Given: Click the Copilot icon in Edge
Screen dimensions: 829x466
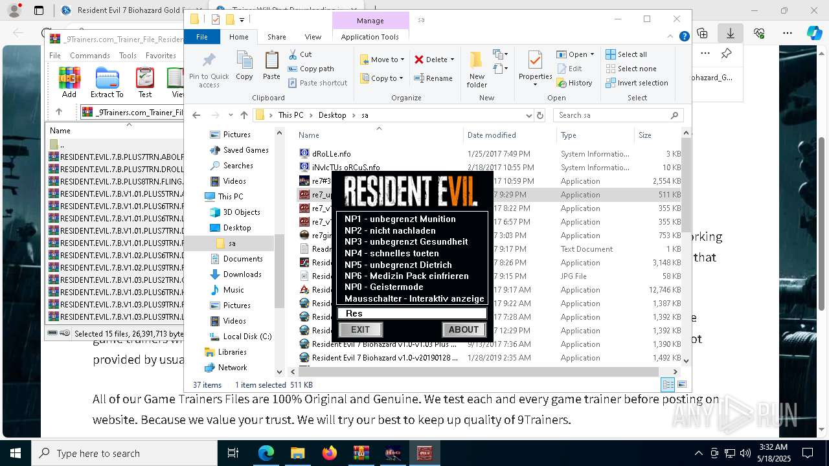Looking at the screenshot, I should click(814, 33).
